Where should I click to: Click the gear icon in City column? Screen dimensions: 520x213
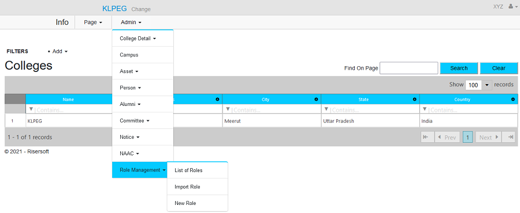[316, 99]
